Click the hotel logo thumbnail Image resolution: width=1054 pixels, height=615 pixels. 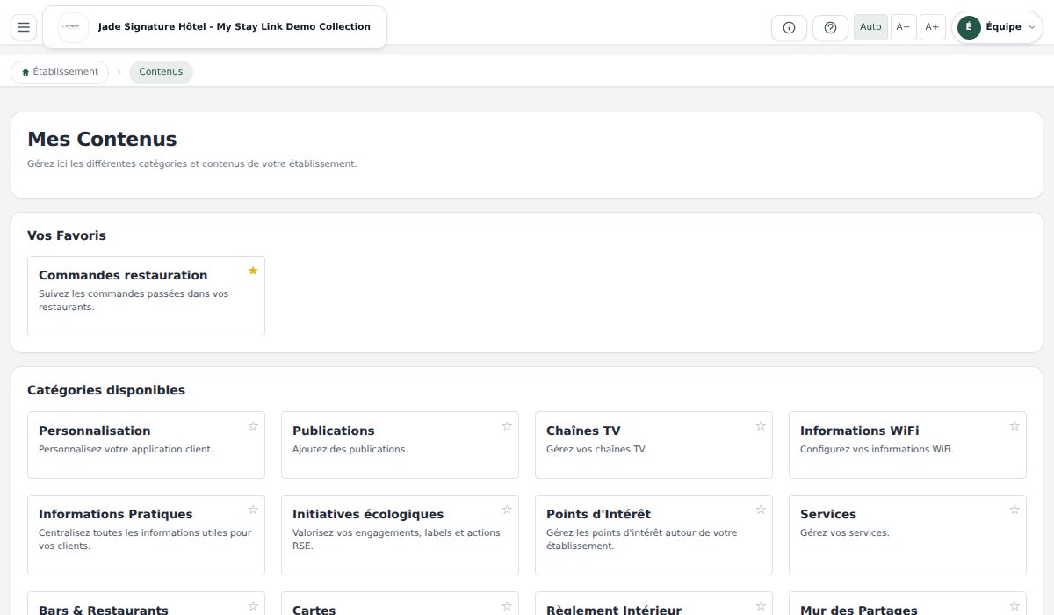tap(73, 27)
